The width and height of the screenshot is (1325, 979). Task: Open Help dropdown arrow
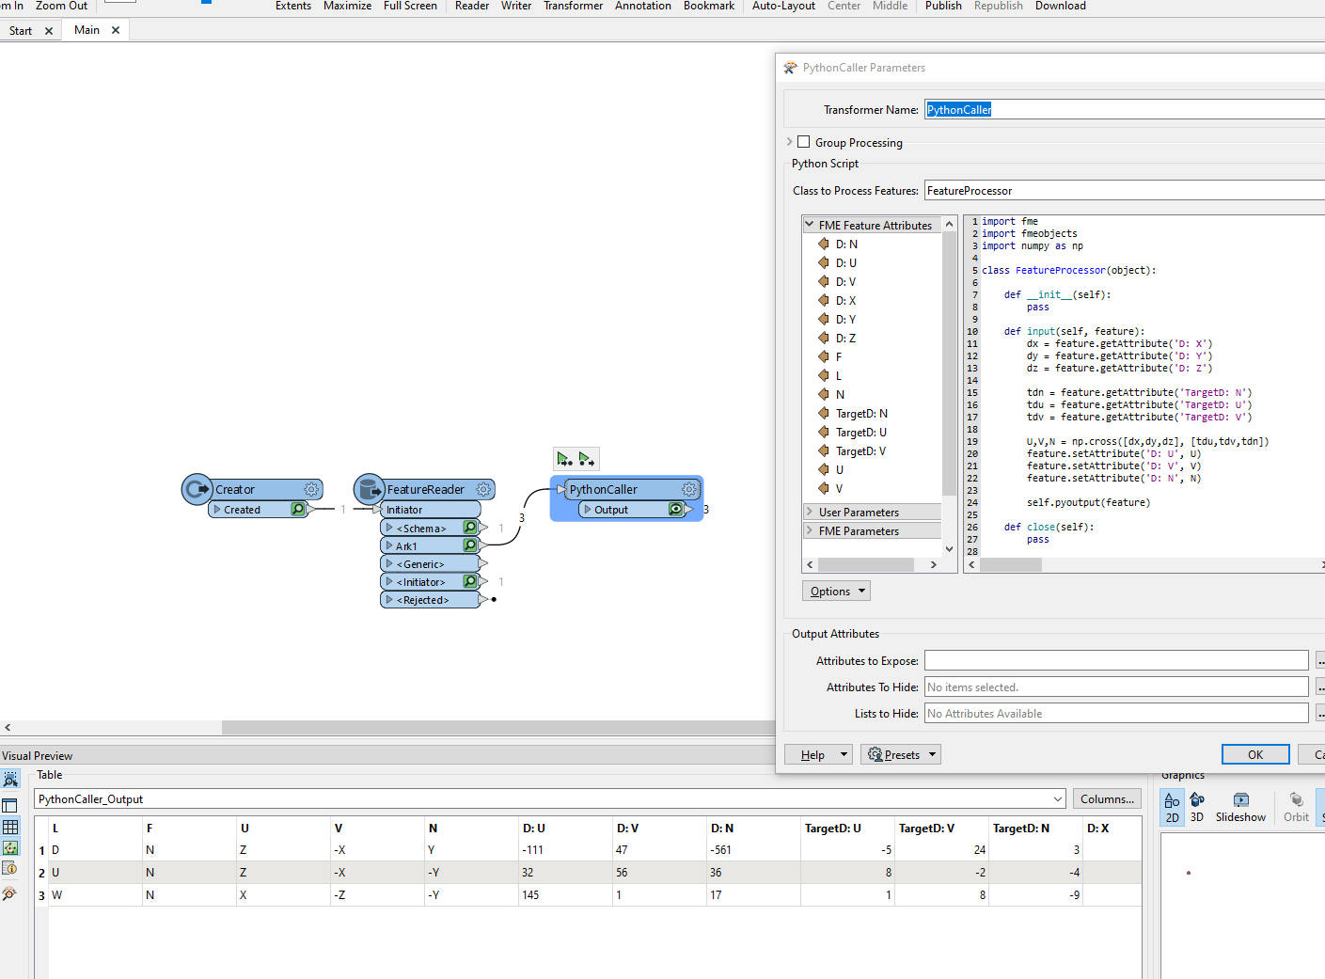click(x=844, y=754)
